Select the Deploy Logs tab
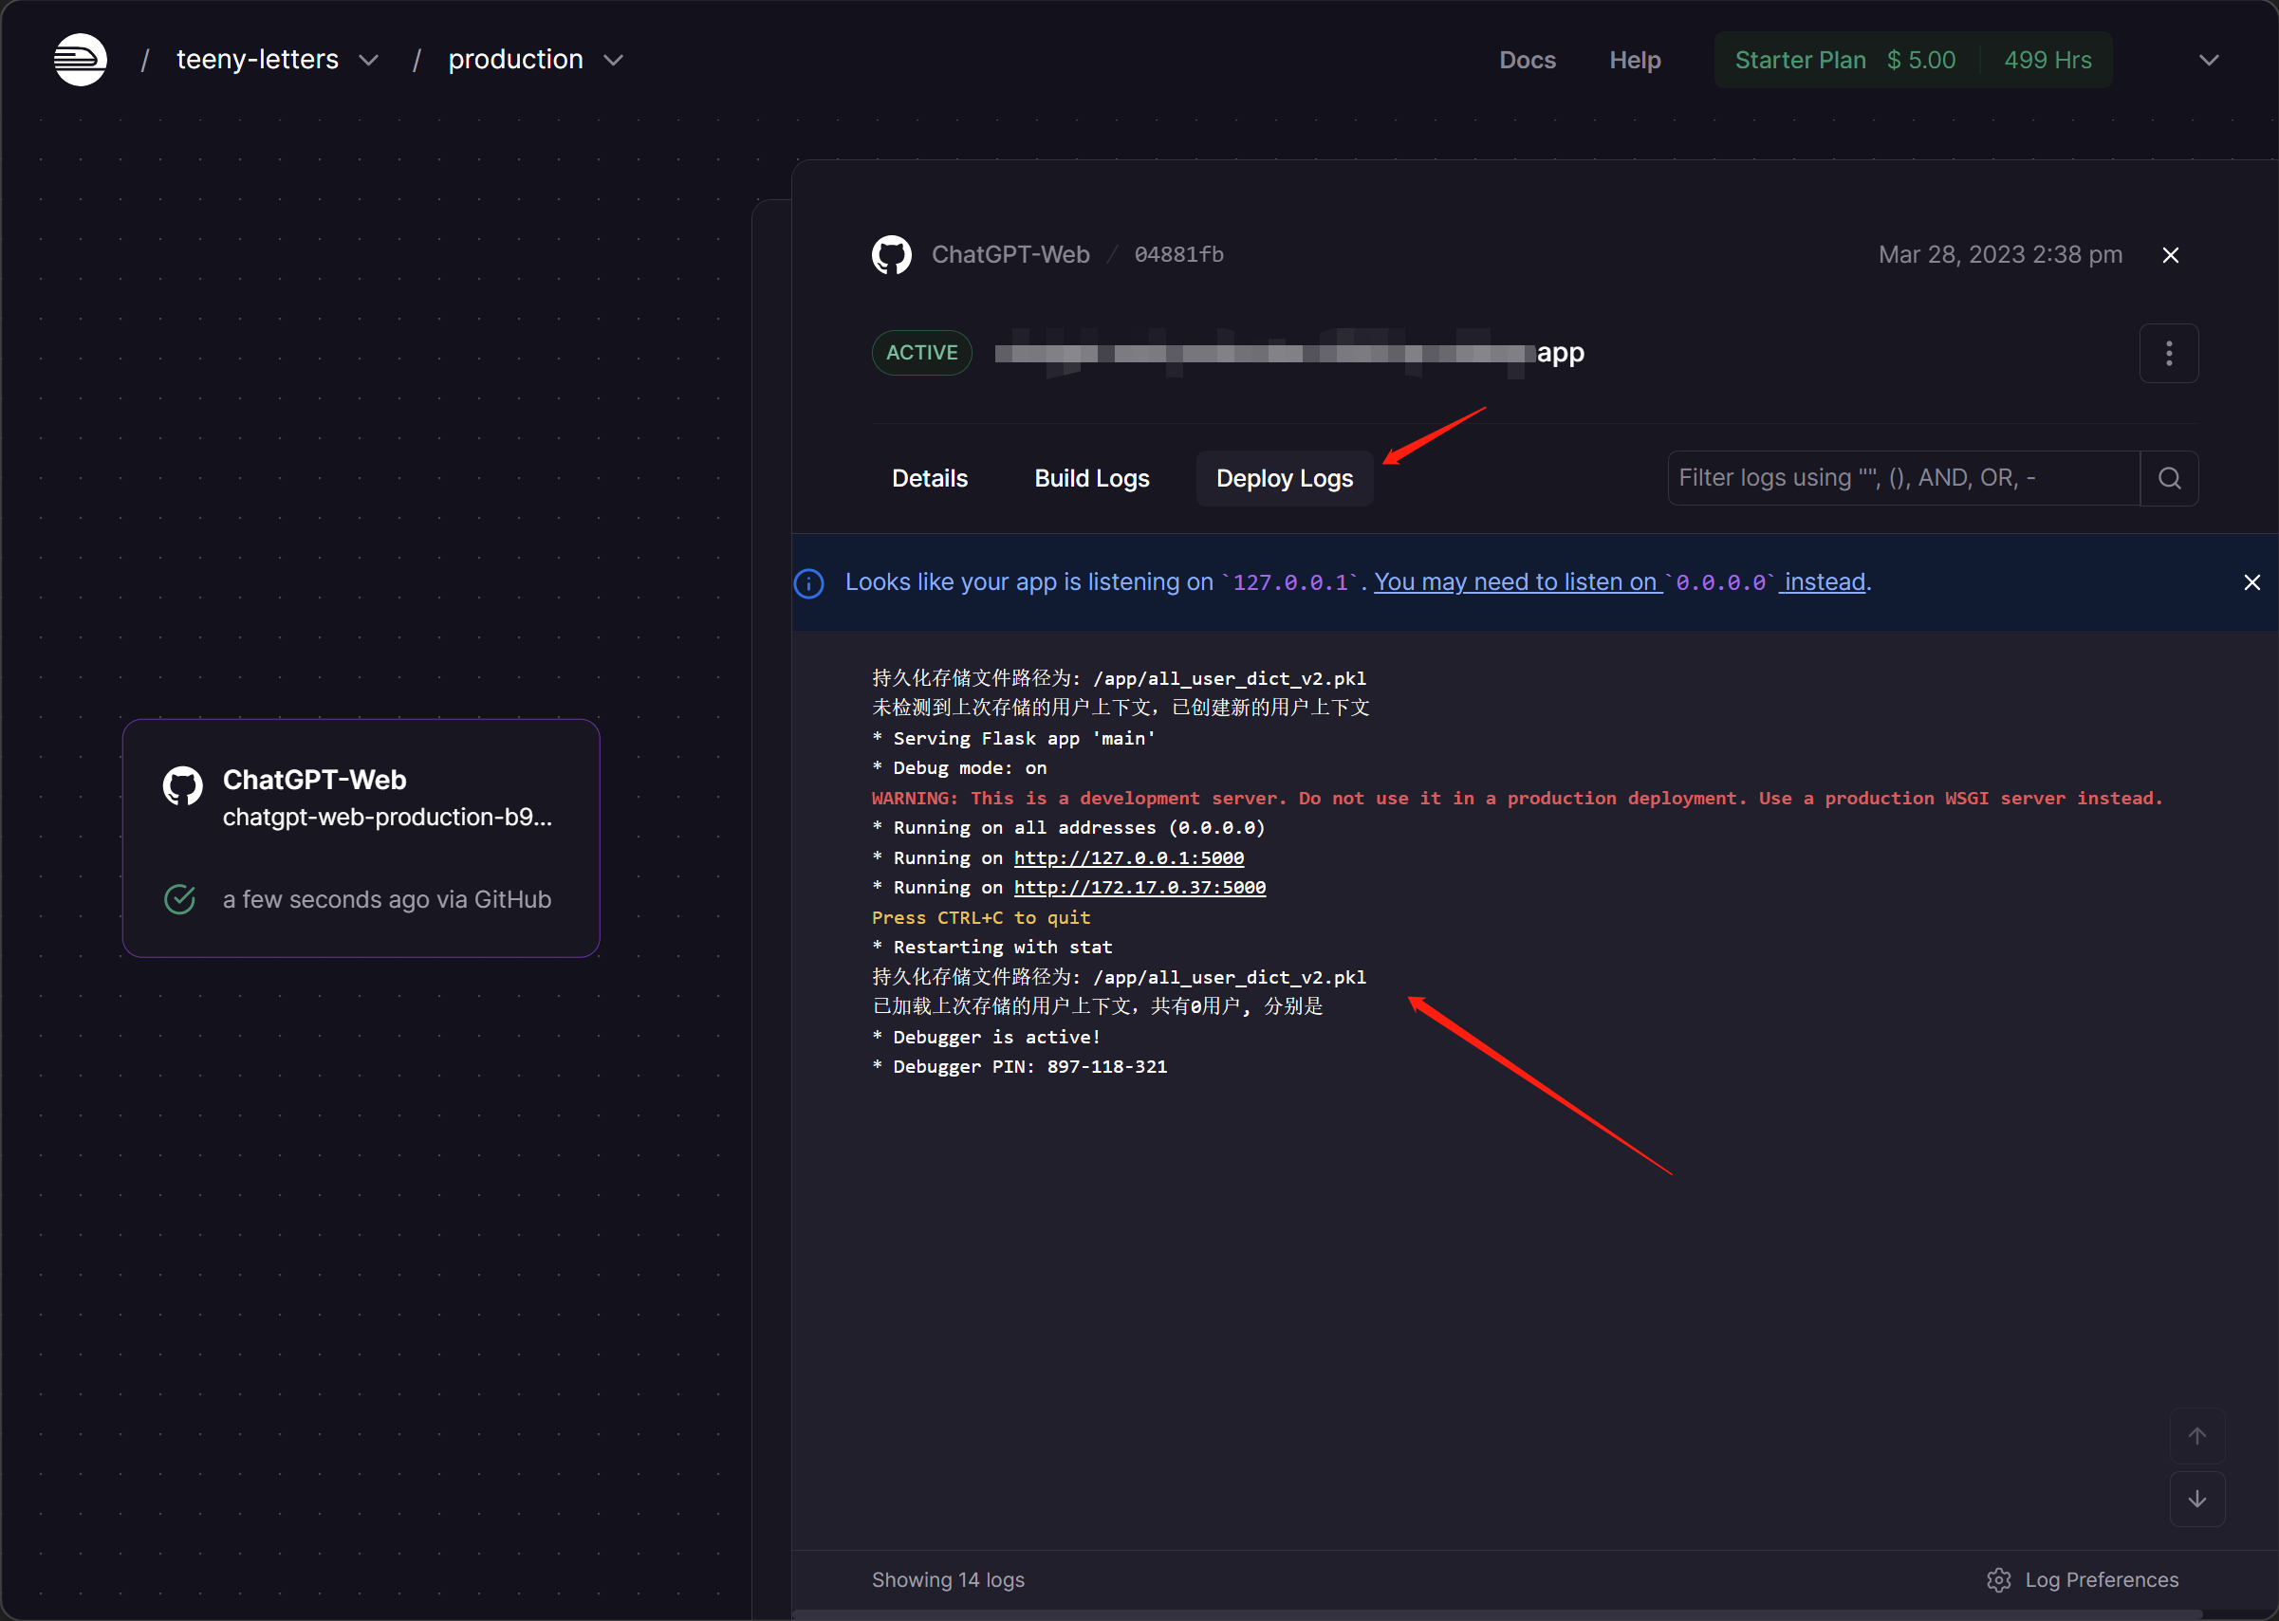Image resolution: width=2279 pixels, height=1621 pixels. pyautogui.click(x=1285, y=478)
